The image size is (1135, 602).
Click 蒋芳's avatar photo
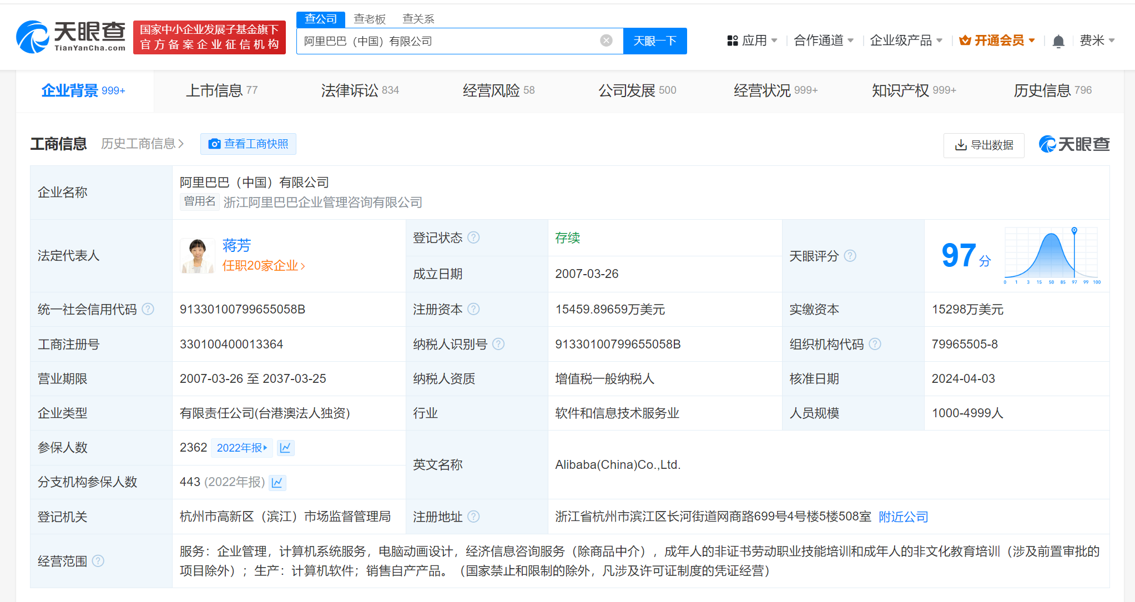coord(197,256)
